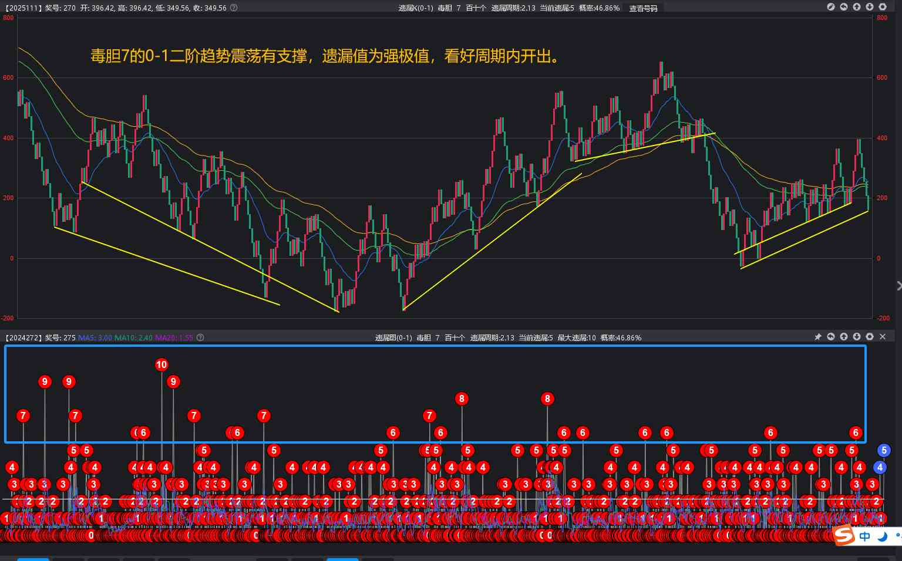Viewport: 902px width, 561px height.
Task: Click the undo arrow icon in top chart header
Action: point(843,7)
